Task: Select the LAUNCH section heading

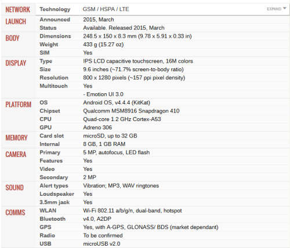Action: click(x=16, y=21)
